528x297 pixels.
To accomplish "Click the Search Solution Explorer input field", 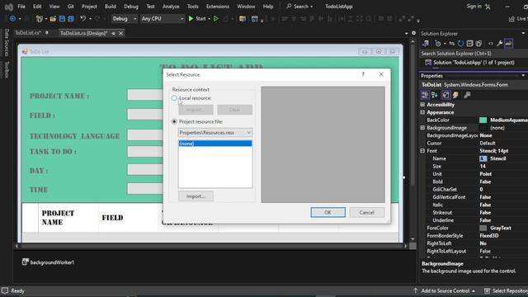I will coord(473,54).
